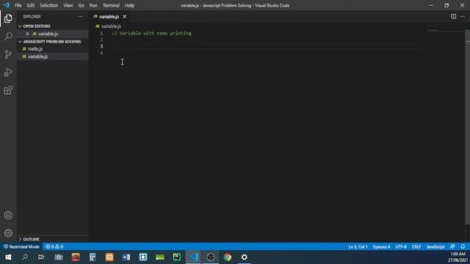Click the editor vertical scrollbar
The height and width of the screenshot is (264, 470).
coord(467,127)
